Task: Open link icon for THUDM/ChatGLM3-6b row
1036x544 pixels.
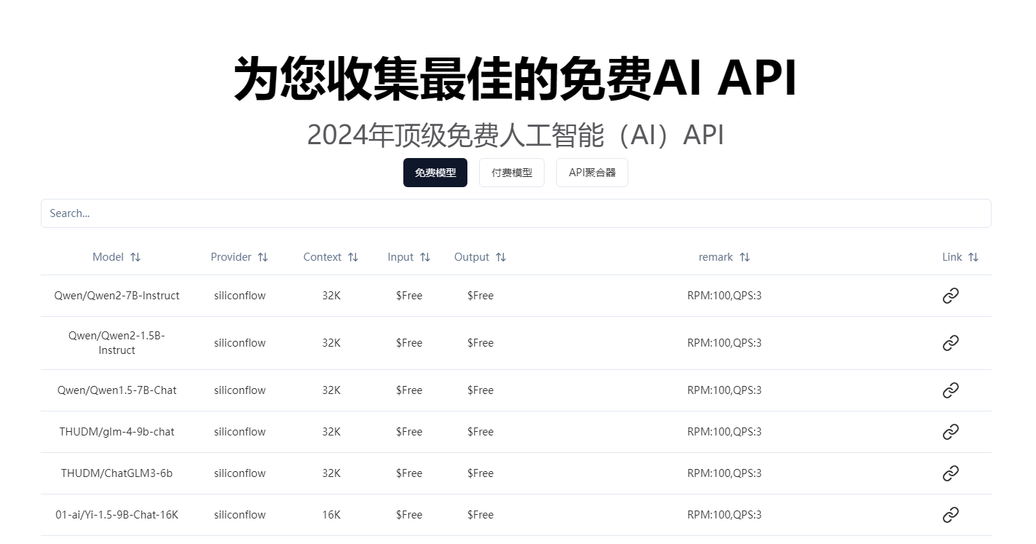Action: tap(950, 473)
